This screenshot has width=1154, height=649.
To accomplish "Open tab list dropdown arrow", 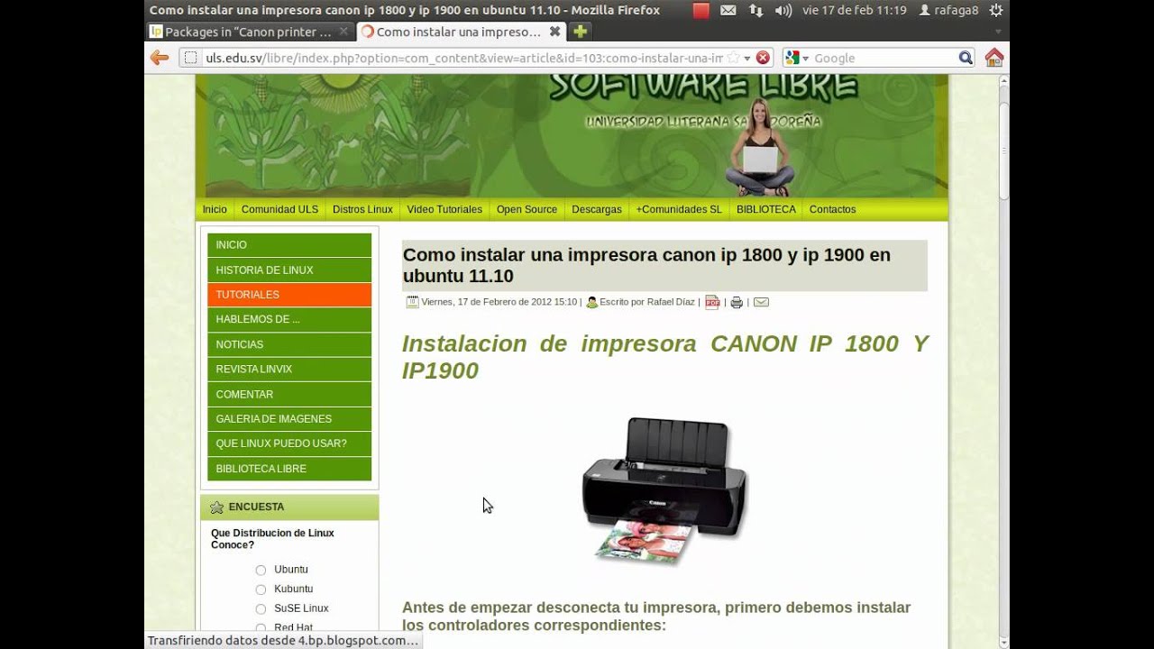I will tap(998, 32).
